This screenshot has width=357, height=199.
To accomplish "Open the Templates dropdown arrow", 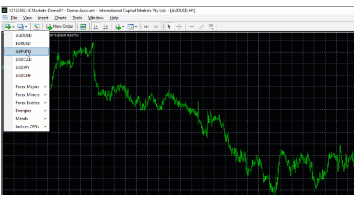I will pos(136,27).
